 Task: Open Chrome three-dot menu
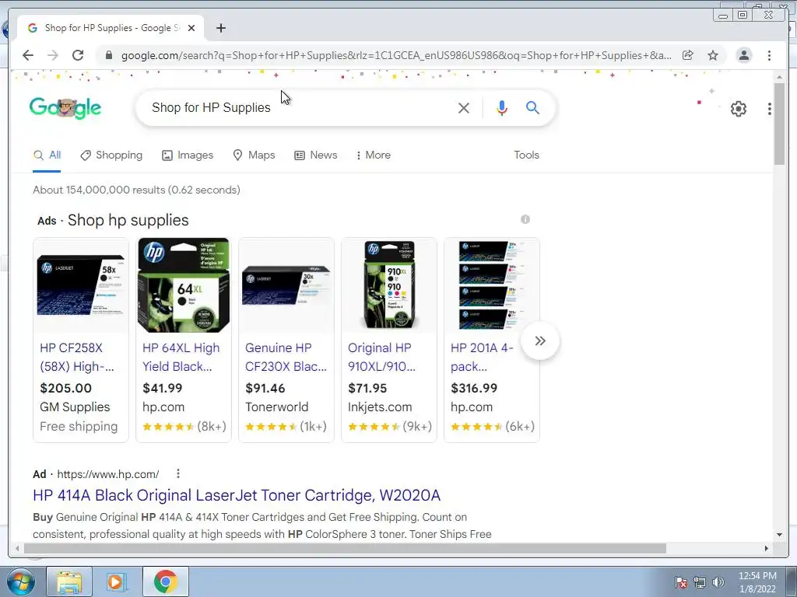pyautogui.click(x=769, y=55)
